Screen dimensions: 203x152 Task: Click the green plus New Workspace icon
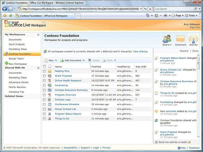tap(6, 63)
